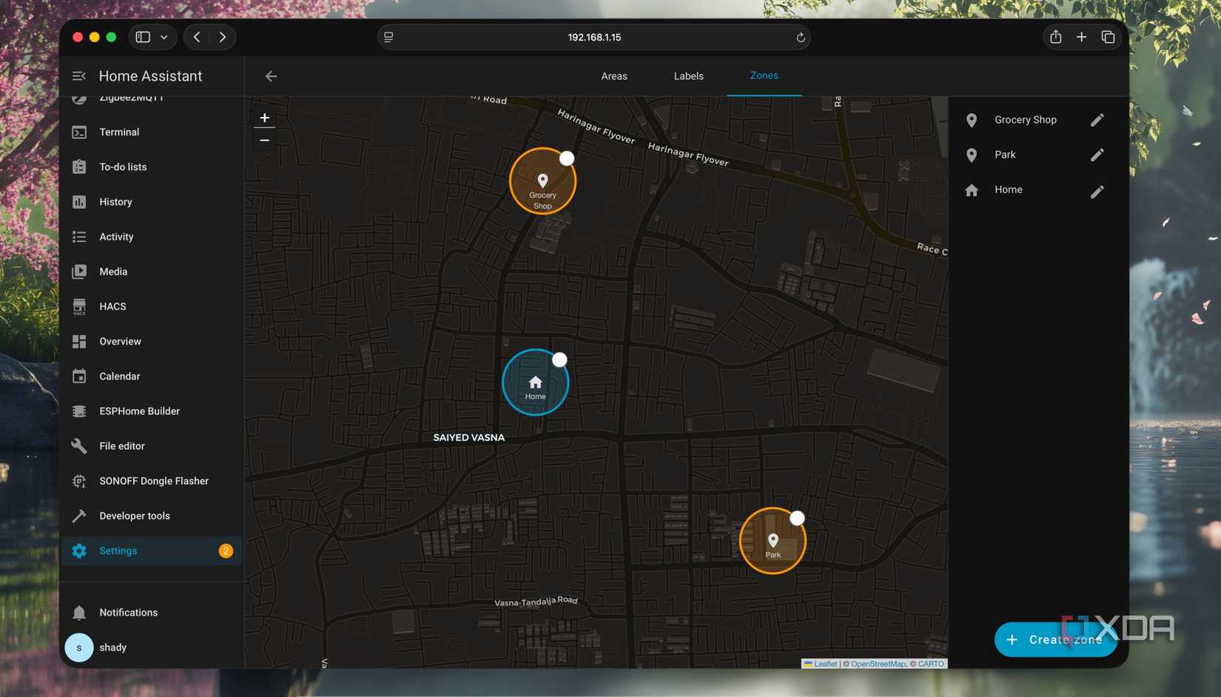The image size is (1221, 697).
Task: Click radius handle of Grocery Shop zone
Action: click(567, 158)
